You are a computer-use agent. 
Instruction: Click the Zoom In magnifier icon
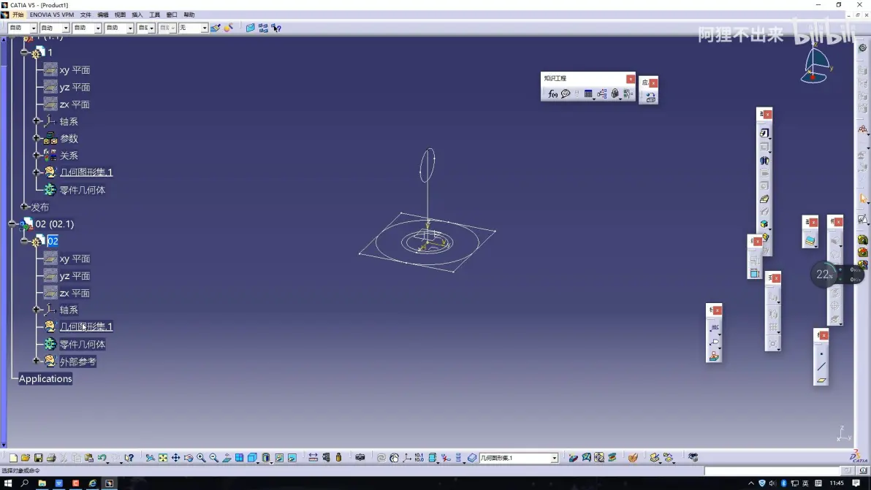tap(201, 458)
